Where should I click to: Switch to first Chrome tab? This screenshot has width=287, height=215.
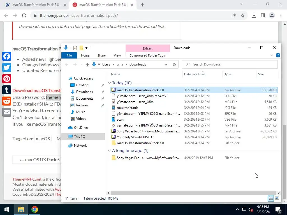point(36,5)
